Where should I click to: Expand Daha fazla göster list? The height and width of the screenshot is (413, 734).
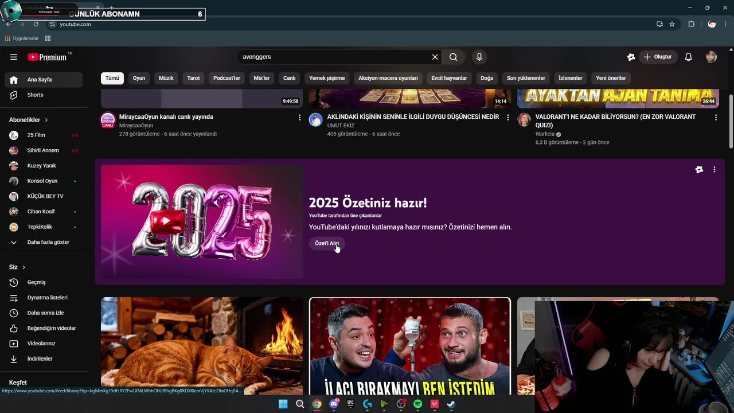(x=44, y=242)
